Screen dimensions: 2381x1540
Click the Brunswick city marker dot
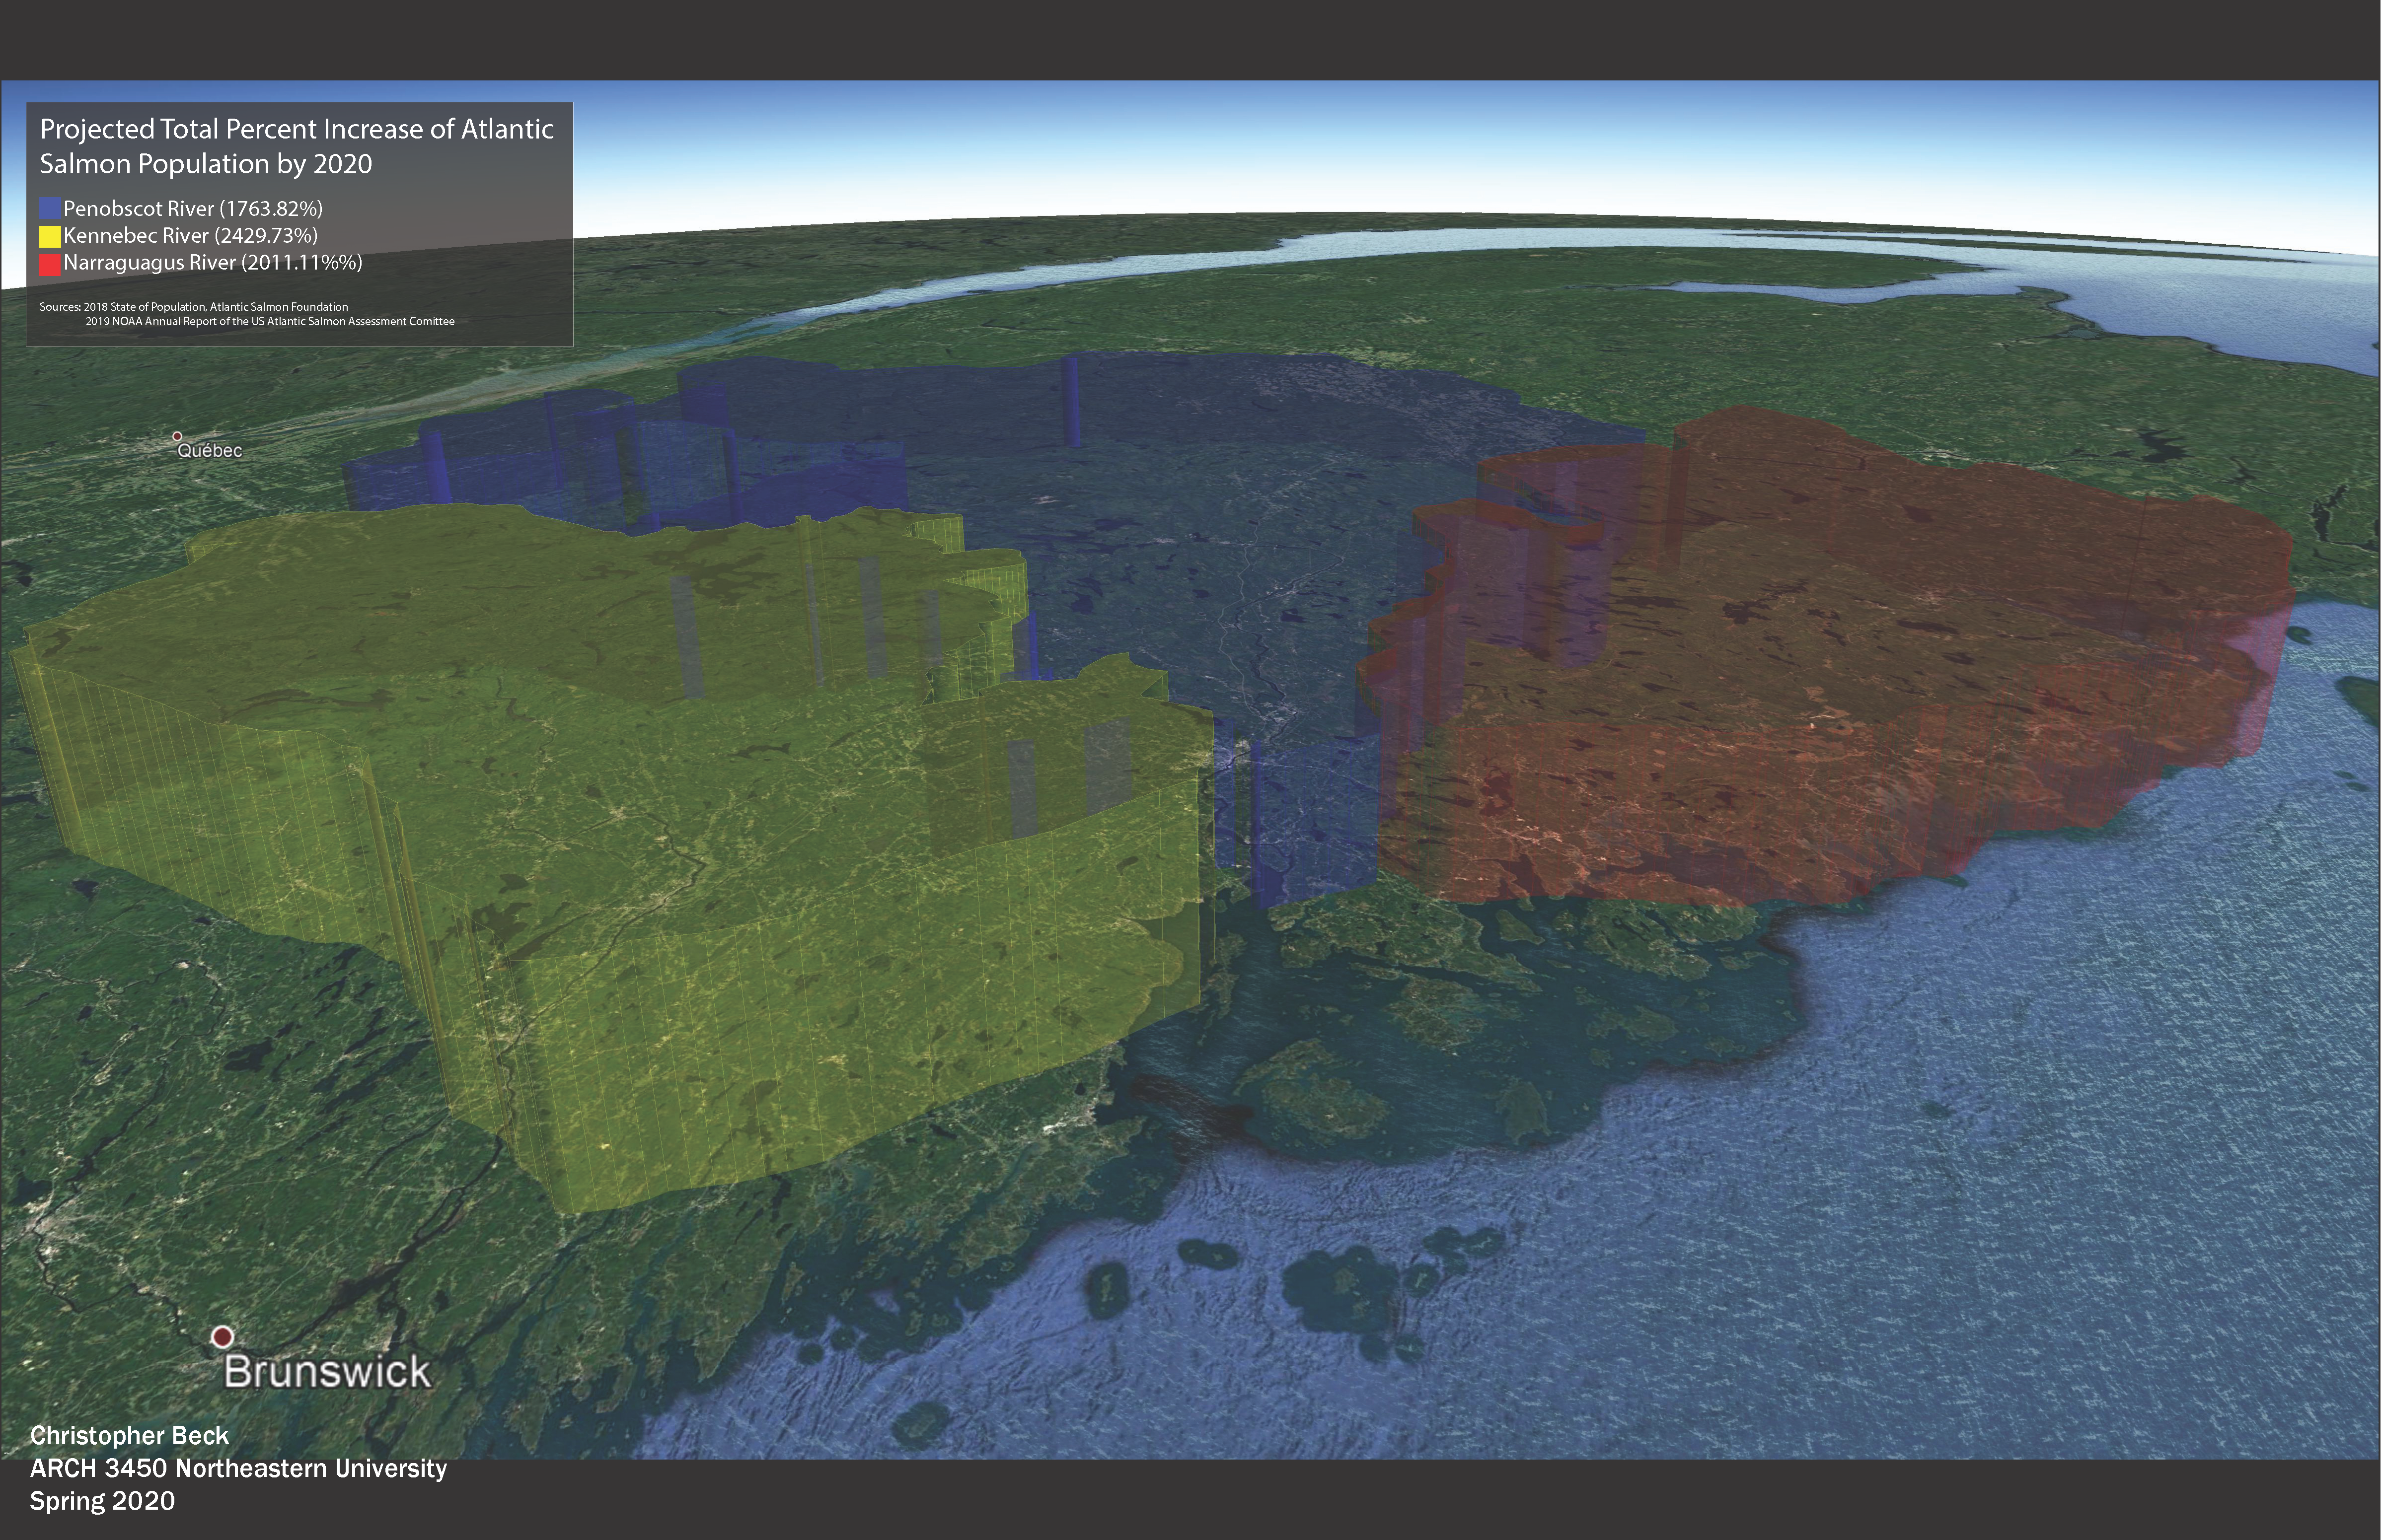(222, 1336)
